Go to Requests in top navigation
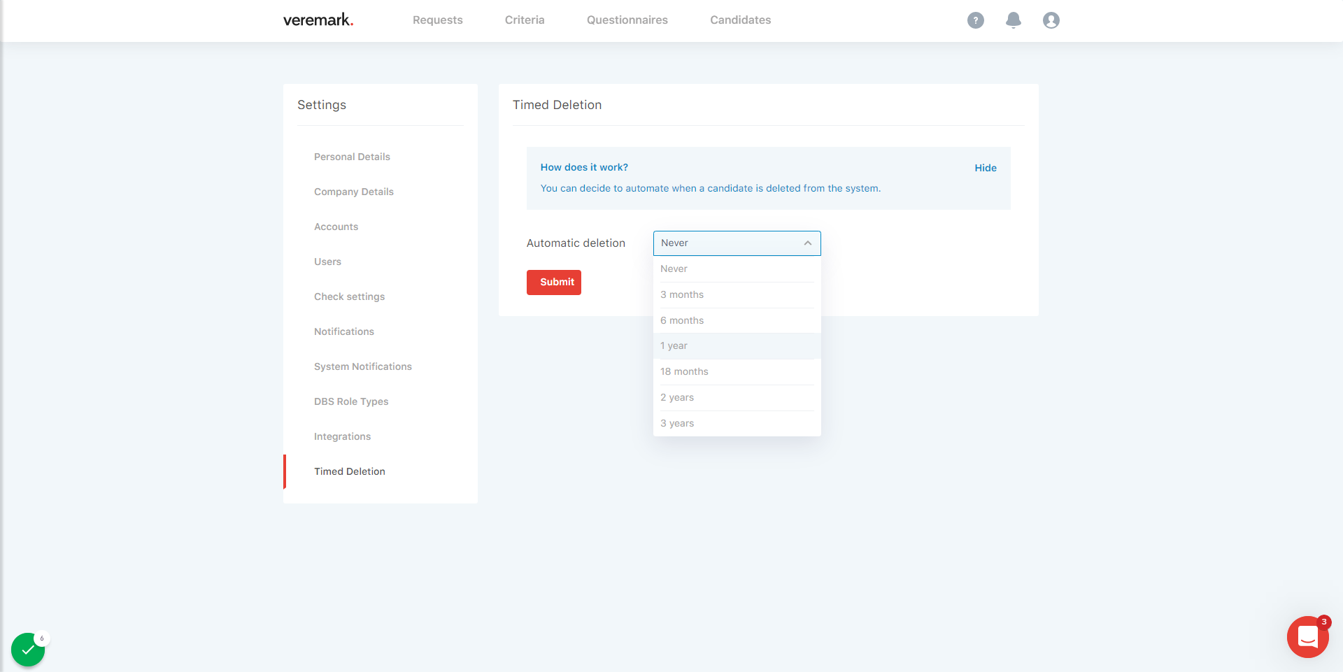This screenshot has width=1343, height=672. 438,20
